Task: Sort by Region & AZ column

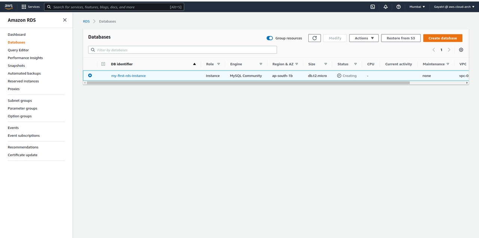Action: point(296,64)
